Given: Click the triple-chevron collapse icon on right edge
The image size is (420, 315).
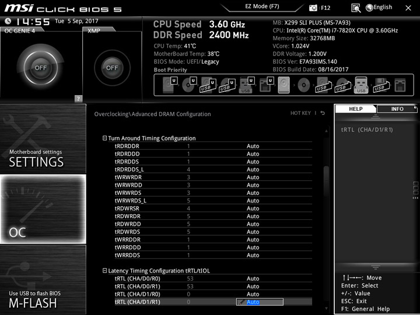Looking at the screenshot, I should point(415,198).
